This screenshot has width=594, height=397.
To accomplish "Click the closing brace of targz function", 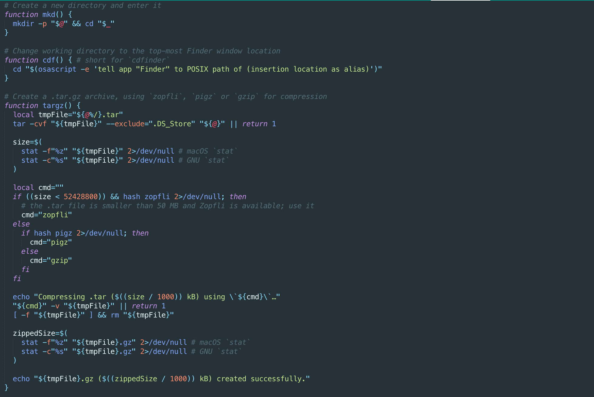I will tap(6, 388).
